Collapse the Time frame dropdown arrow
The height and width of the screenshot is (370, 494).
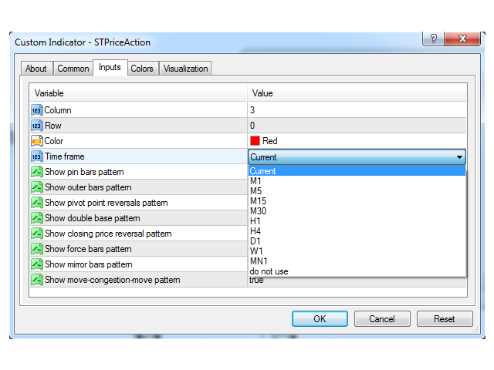(x=460, y=157)
